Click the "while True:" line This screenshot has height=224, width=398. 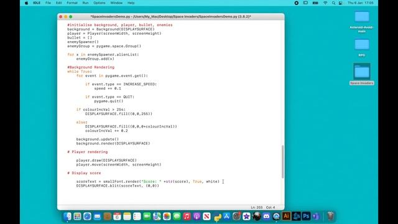click(80, 72)
